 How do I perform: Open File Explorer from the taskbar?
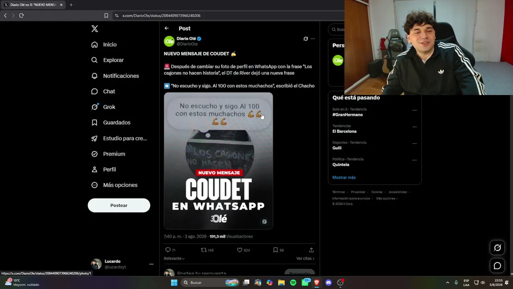(281, 283)
